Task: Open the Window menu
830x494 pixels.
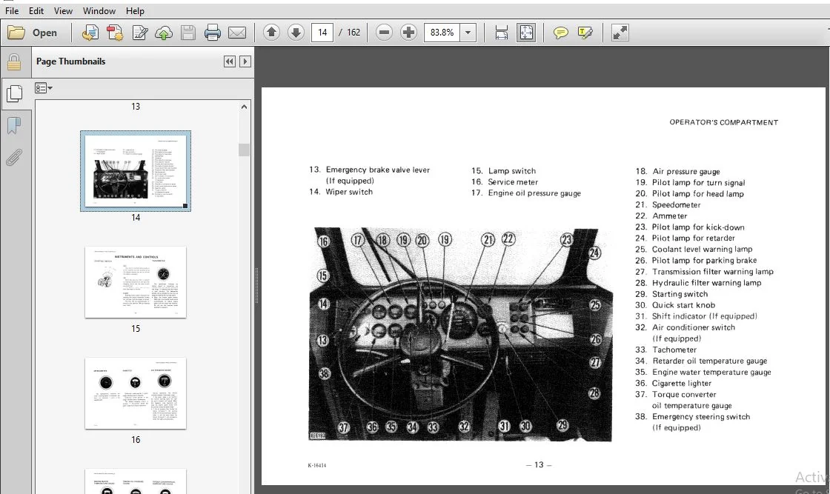Action: click(99, 10)
